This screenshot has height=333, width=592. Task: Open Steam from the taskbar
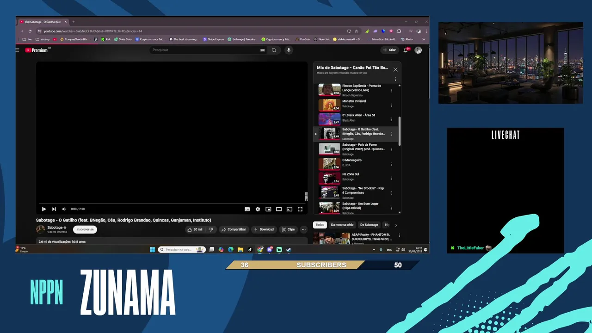[289, 250]
